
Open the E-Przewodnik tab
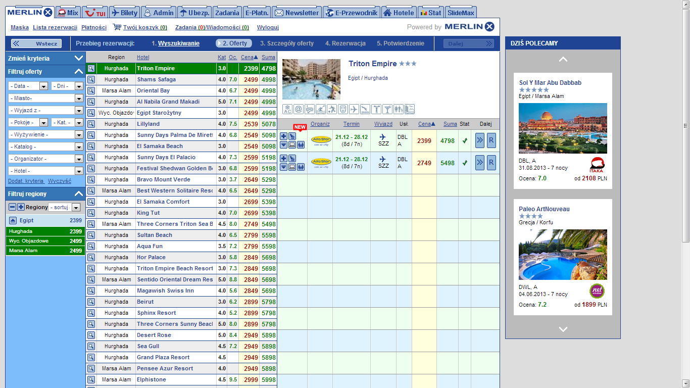(352, 13)
